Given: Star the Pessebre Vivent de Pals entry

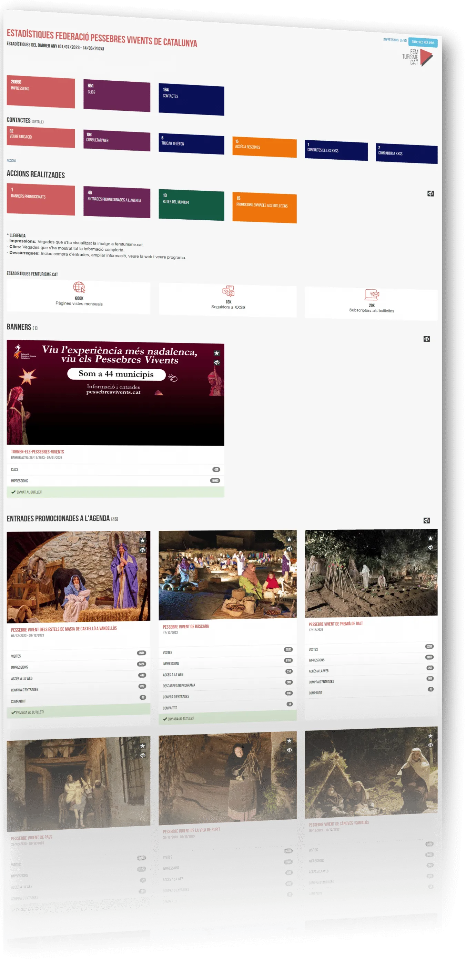Looking at the screenshot, I should click(143, 746).
